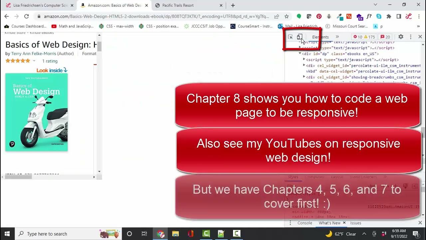This screenshot has width=426, height=240.
Task: Bookmark this page star icon
Action: tap(287, 16)
